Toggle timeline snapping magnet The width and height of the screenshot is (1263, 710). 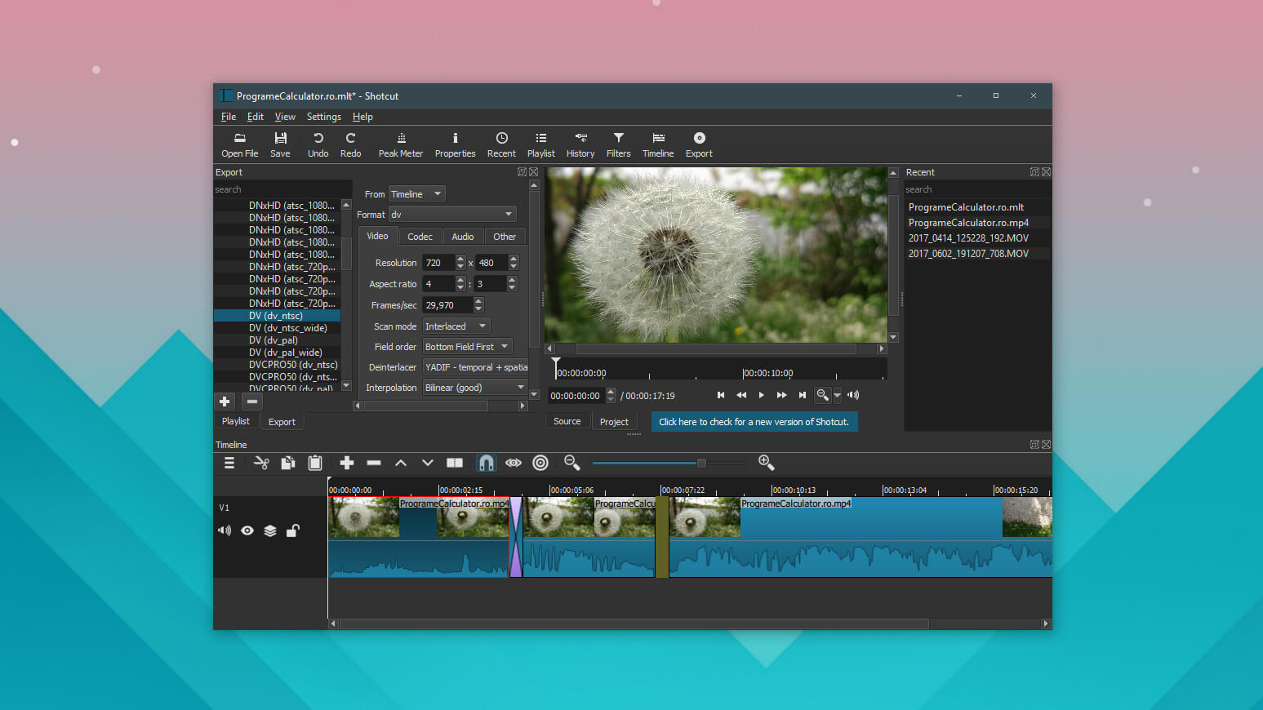click(486, 464)
